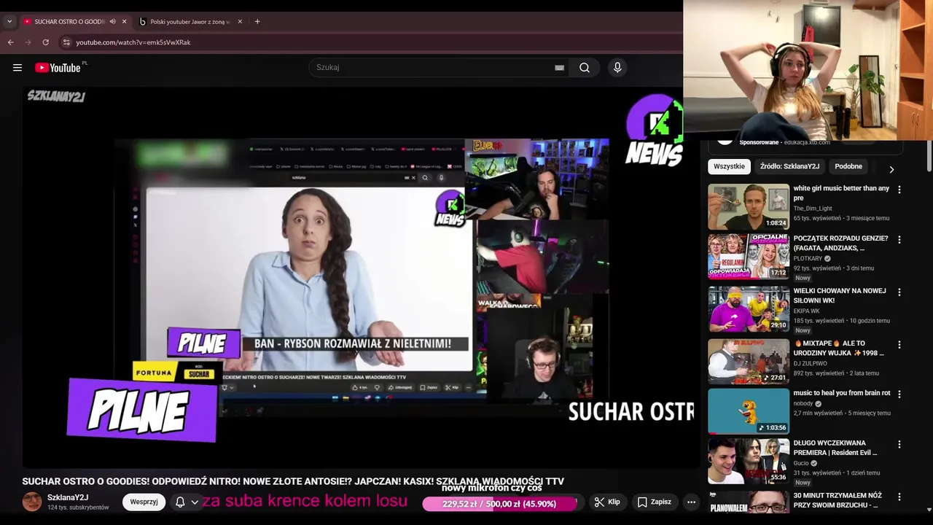The height and width of the screenshot is (525, 933).
Task: Switch to the SUCHAR OSTRO O GOODIES tab
Action: coord(70,22)
